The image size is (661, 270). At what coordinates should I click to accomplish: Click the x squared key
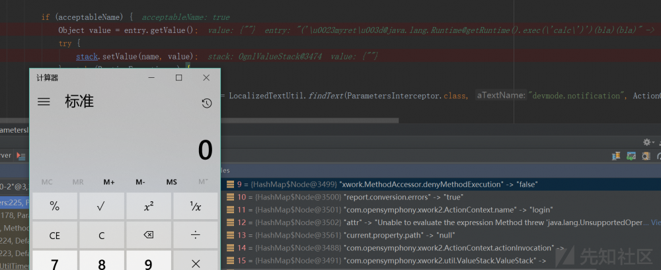pyautogui.click(x=148, y=206)
